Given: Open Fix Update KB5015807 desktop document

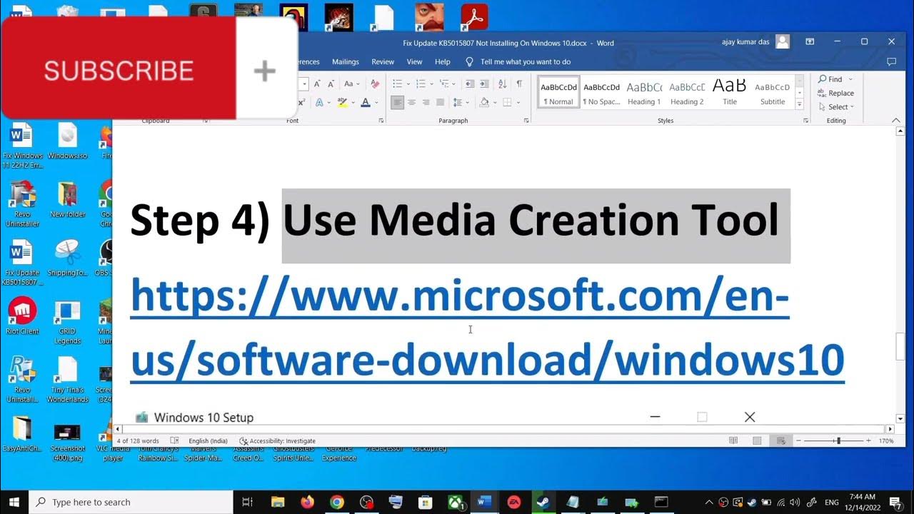Looking at the screenshot, I should (x=22, y=262).
